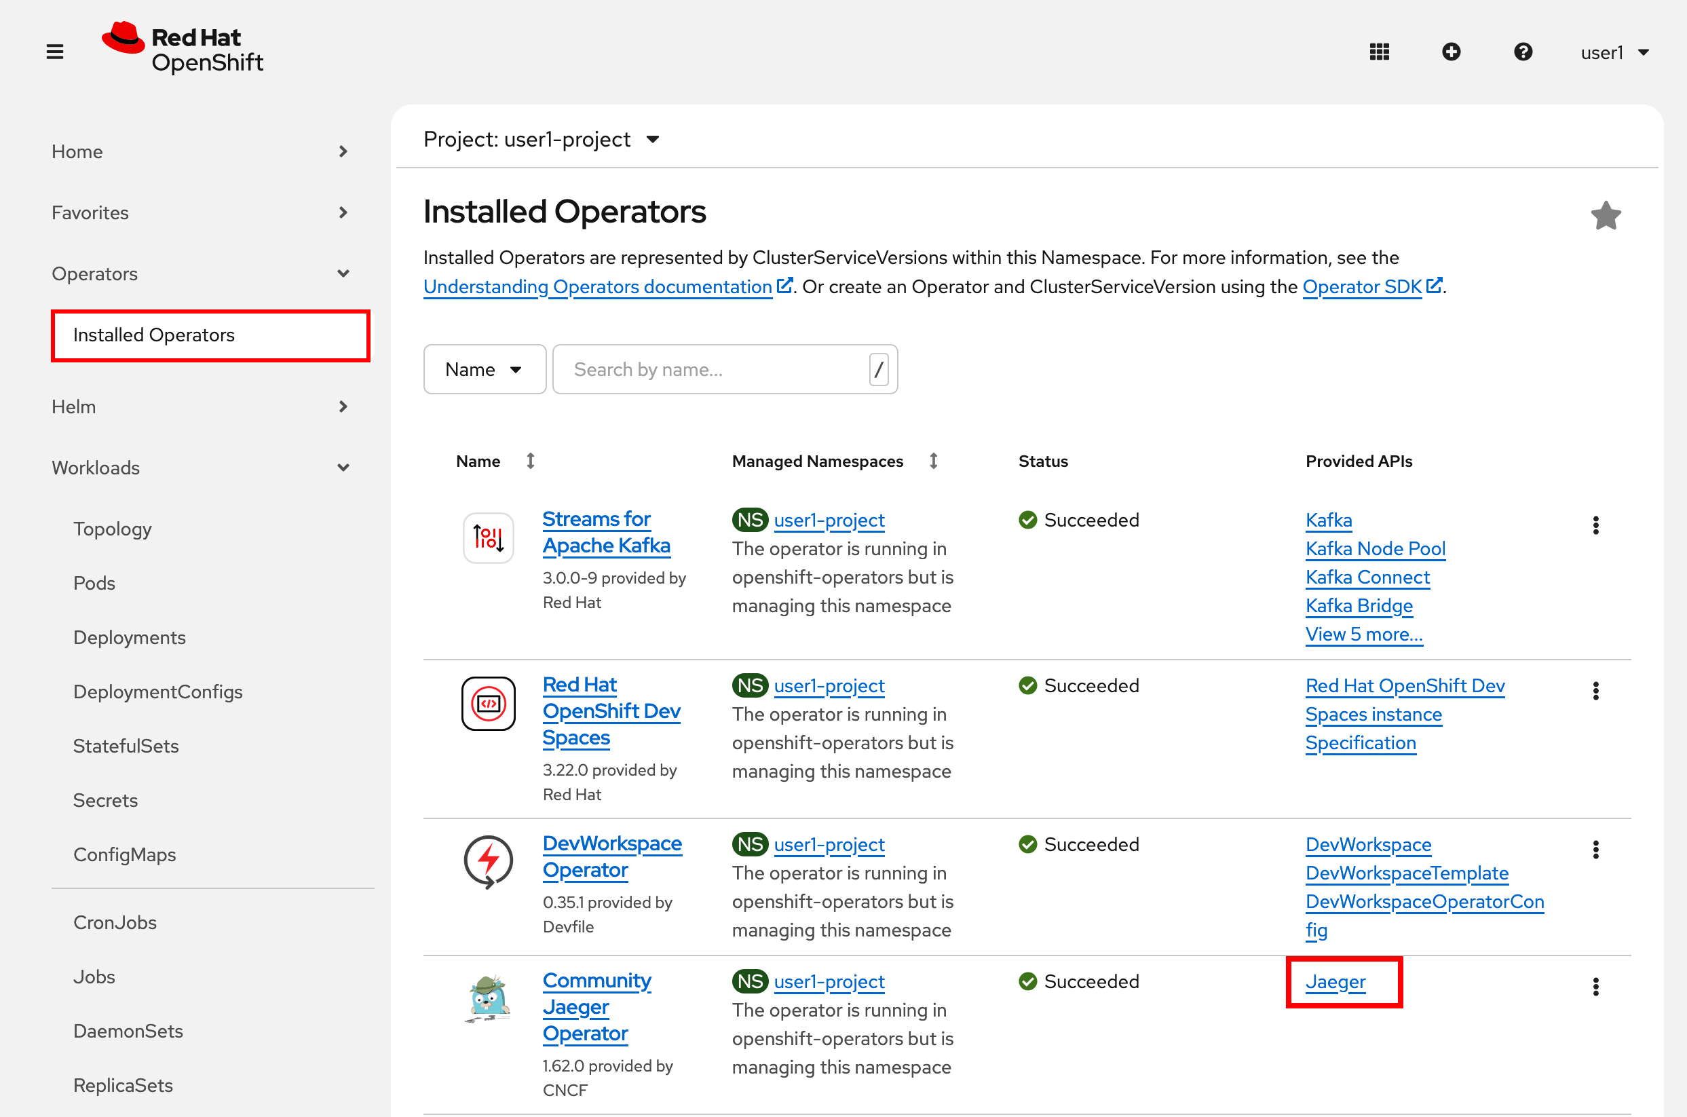Toggle the hamburger navigation menu
The height and width of the screenshot is (1117, 1687).
point(55,52)
